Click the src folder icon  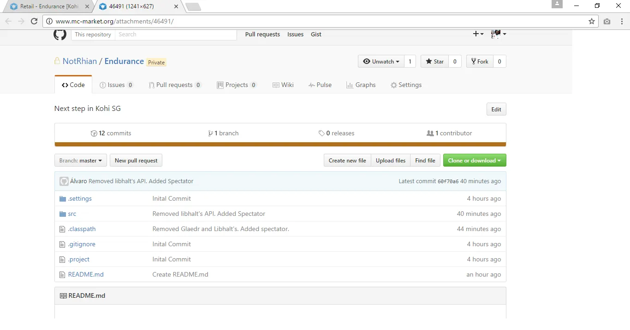coord(63,214)
